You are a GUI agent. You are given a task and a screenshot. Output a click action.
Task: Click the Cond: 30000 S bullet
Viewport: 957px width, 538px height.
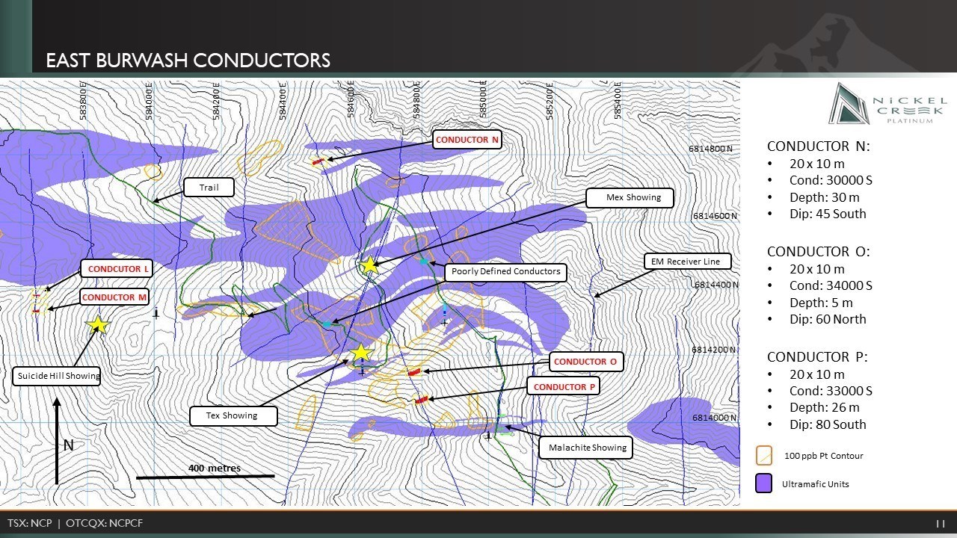[x=831, y=181]
